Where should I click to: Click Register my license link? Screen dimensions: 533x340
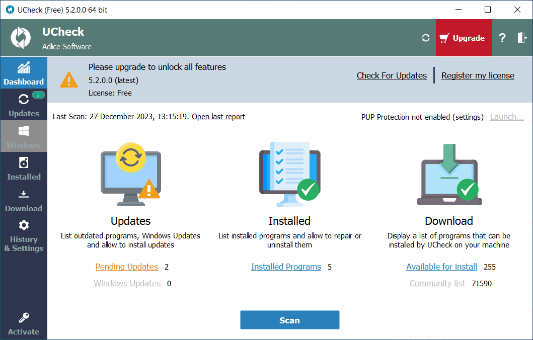coord(478,75)
